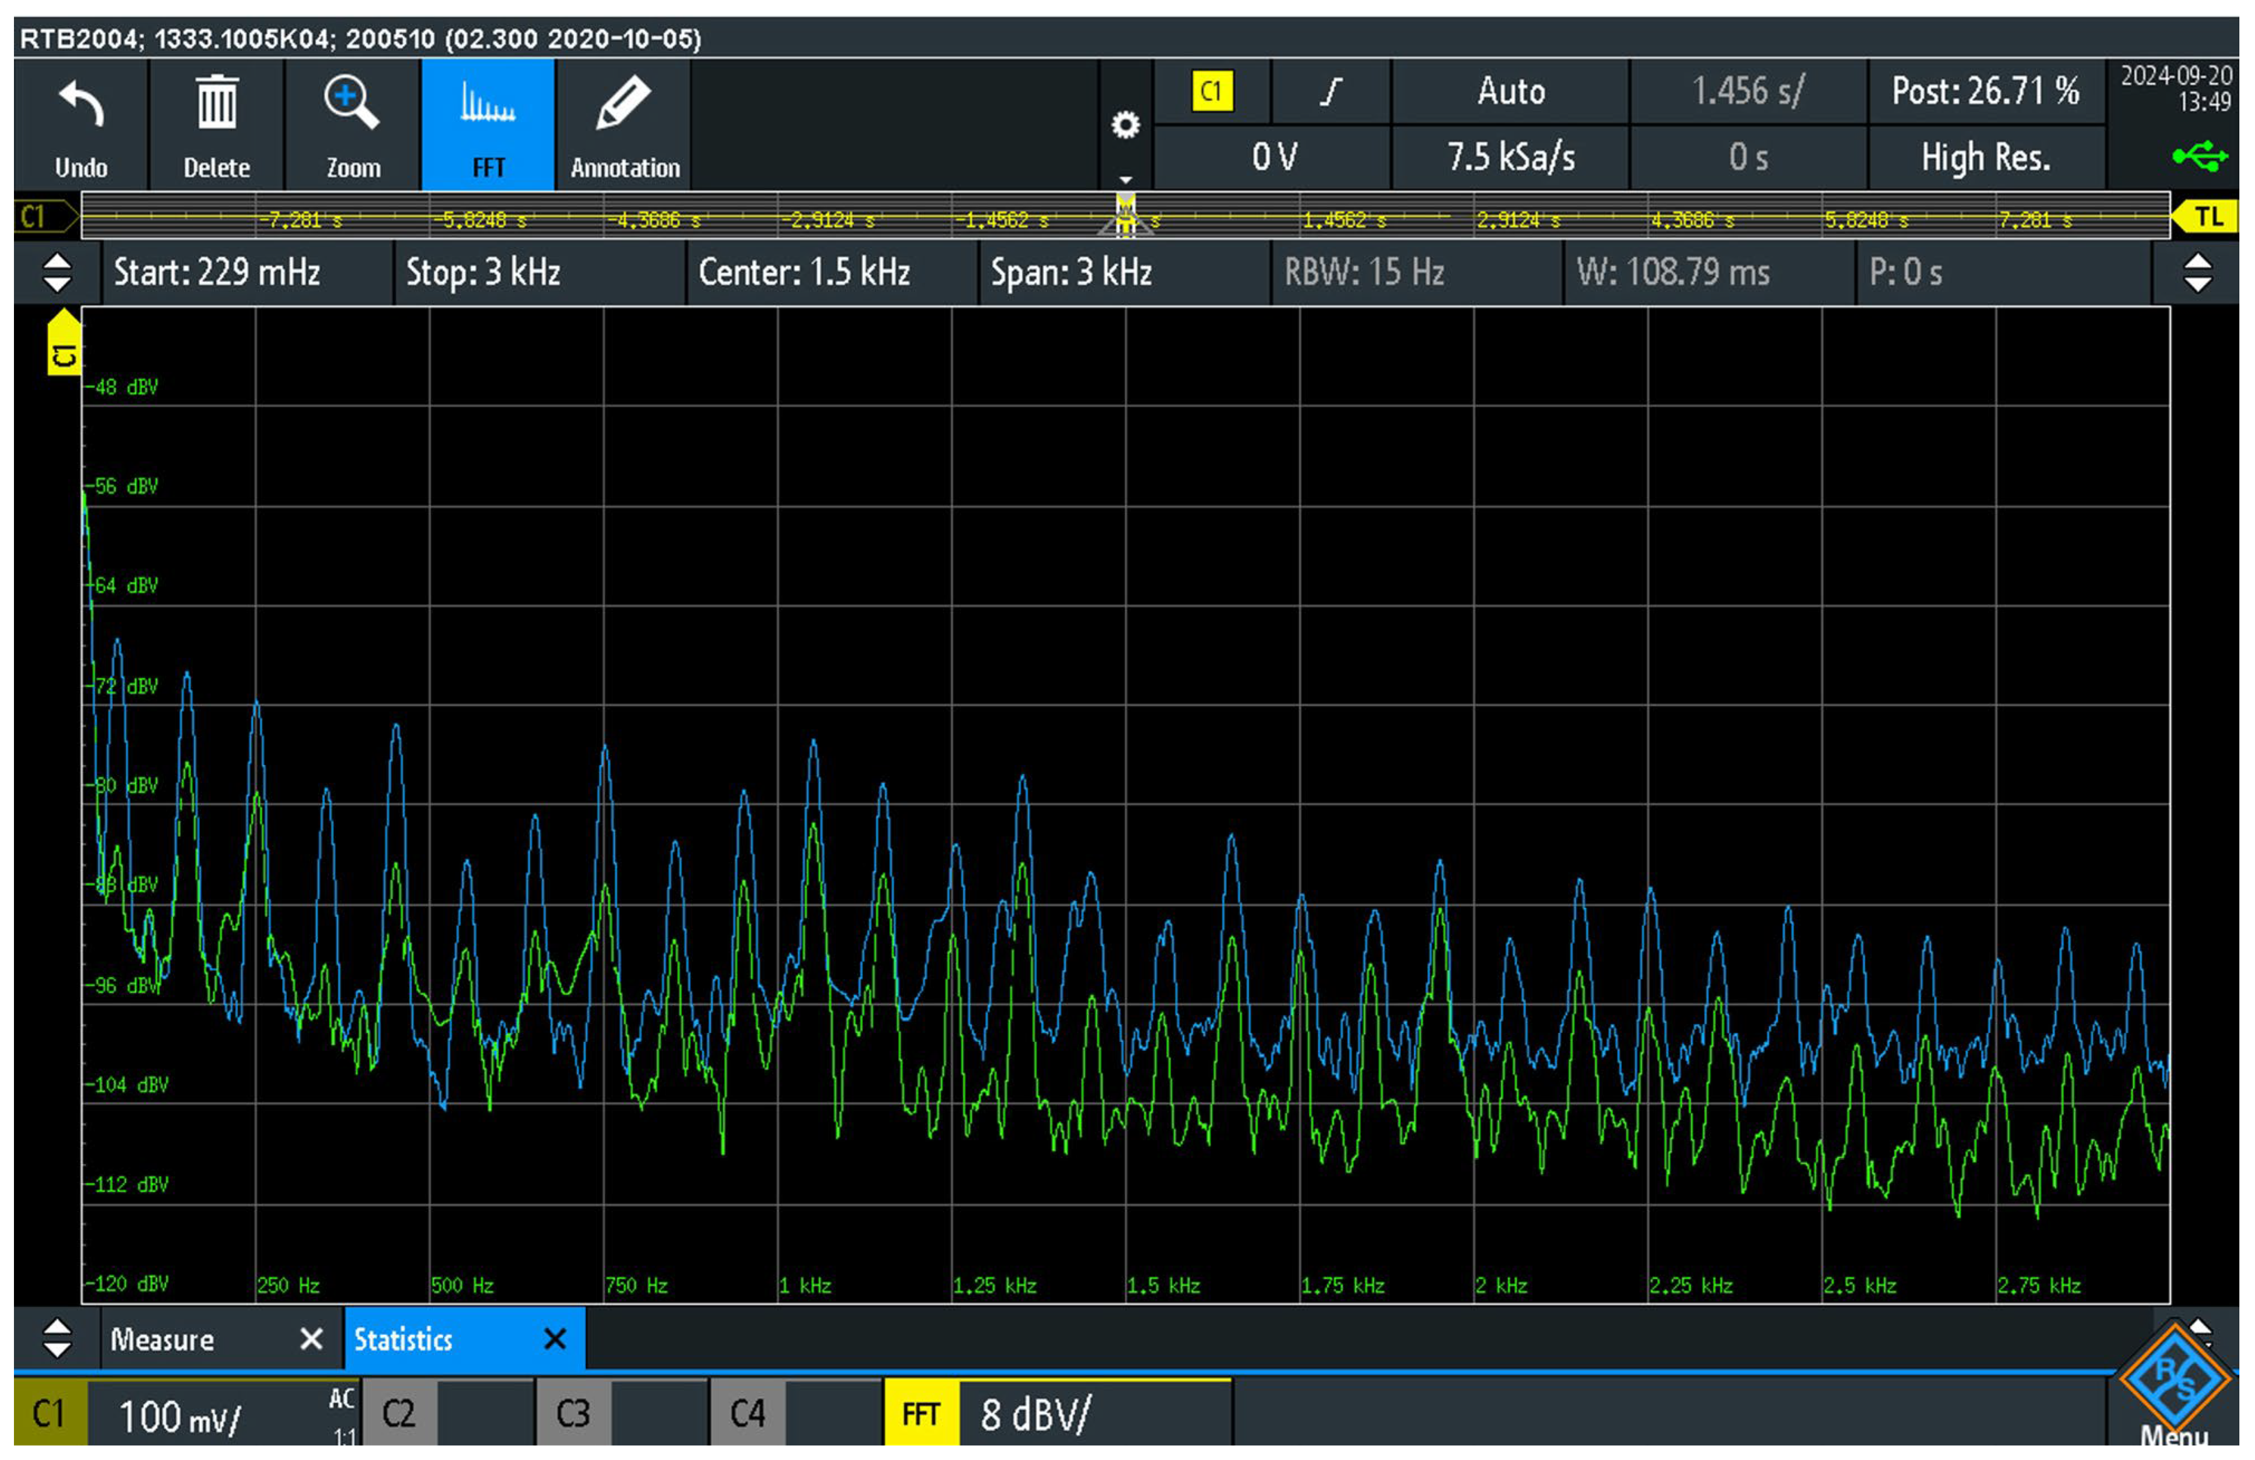Click the trigger slope edge icon
This screenshot has height=1460, width=2255.
(x=1330, y=92)
